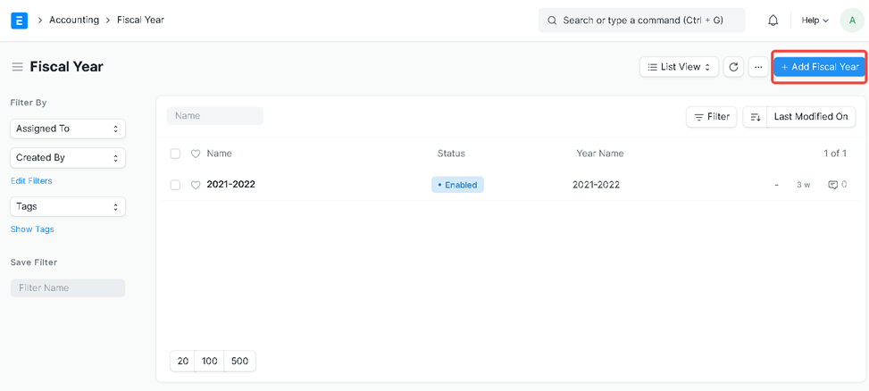Go to Accounting breadcrumb
The height and width of the screenshot is (391, 869).
tap(74, 20)
